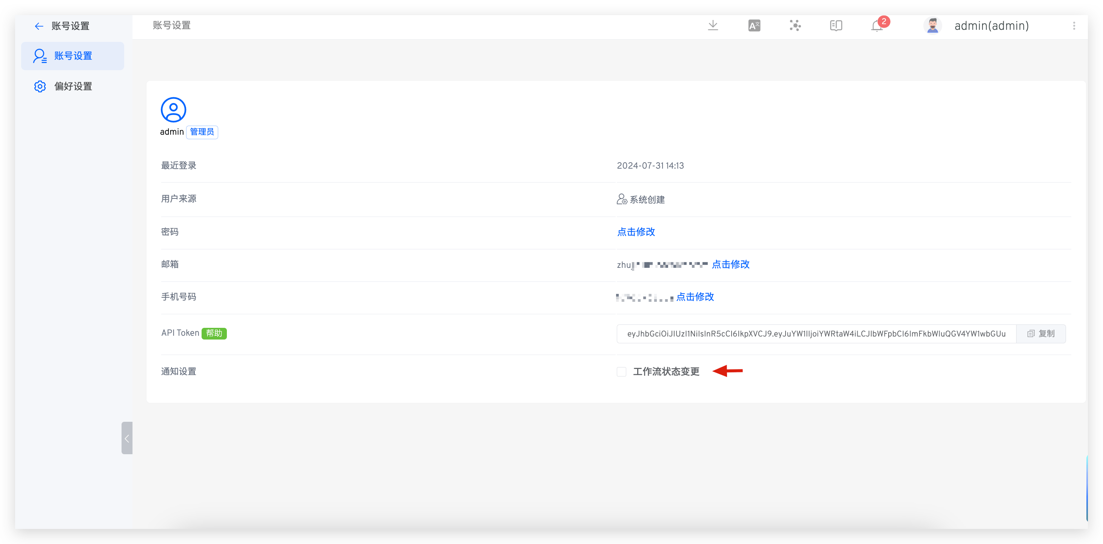Switch to 偏好设置 in the sidebar
1103x544 pixels.
[x=73, y=86]
